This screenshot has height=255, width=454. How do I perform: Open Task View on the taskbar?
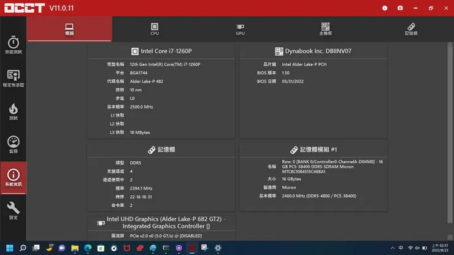pyautogui.click(x=36, y=248)
